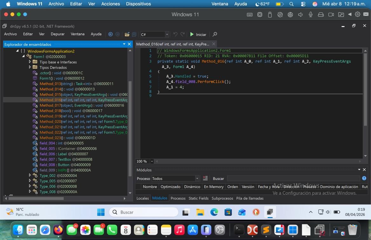Launch Microsoft Edge from Windows taskbar
371x240 pixels.
pos(214,212)
